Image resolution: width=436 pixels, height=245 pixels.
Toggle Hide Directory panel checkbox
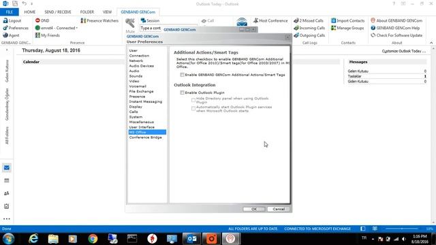click(193, 100)
